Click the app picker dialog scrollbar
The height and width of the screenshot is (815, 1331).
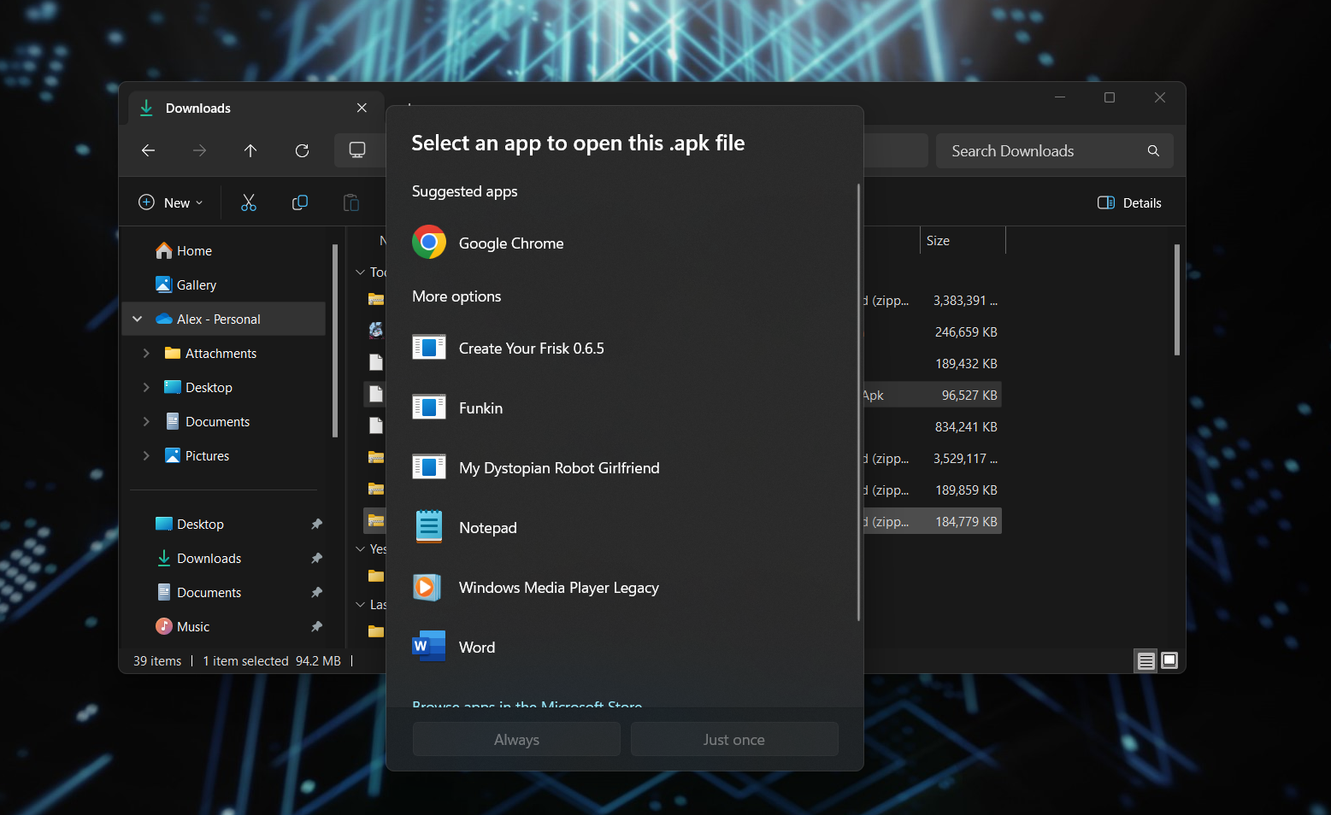coord(858,402)
